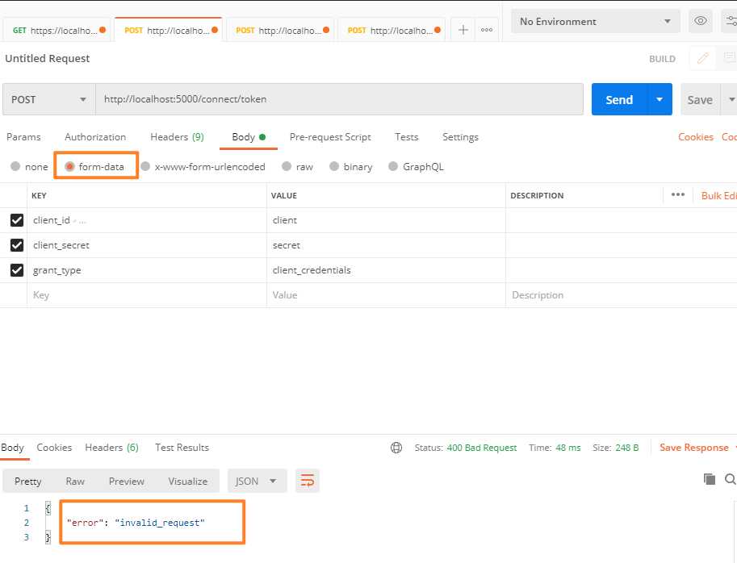The width and height of the screenshot is (737, 563).
Task: Switch to response Headers (6) tab
Action: [x=112, y=448]
